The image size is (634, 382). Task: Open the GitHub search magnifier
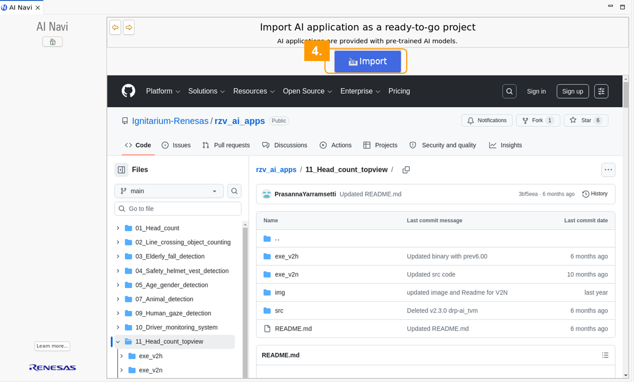tap(509, 91)
